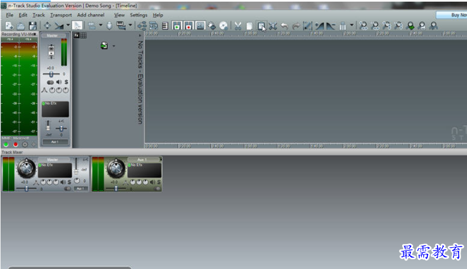Click the CD burn icon
Screen dimensions: 467x269
click(x=223, y=26)
